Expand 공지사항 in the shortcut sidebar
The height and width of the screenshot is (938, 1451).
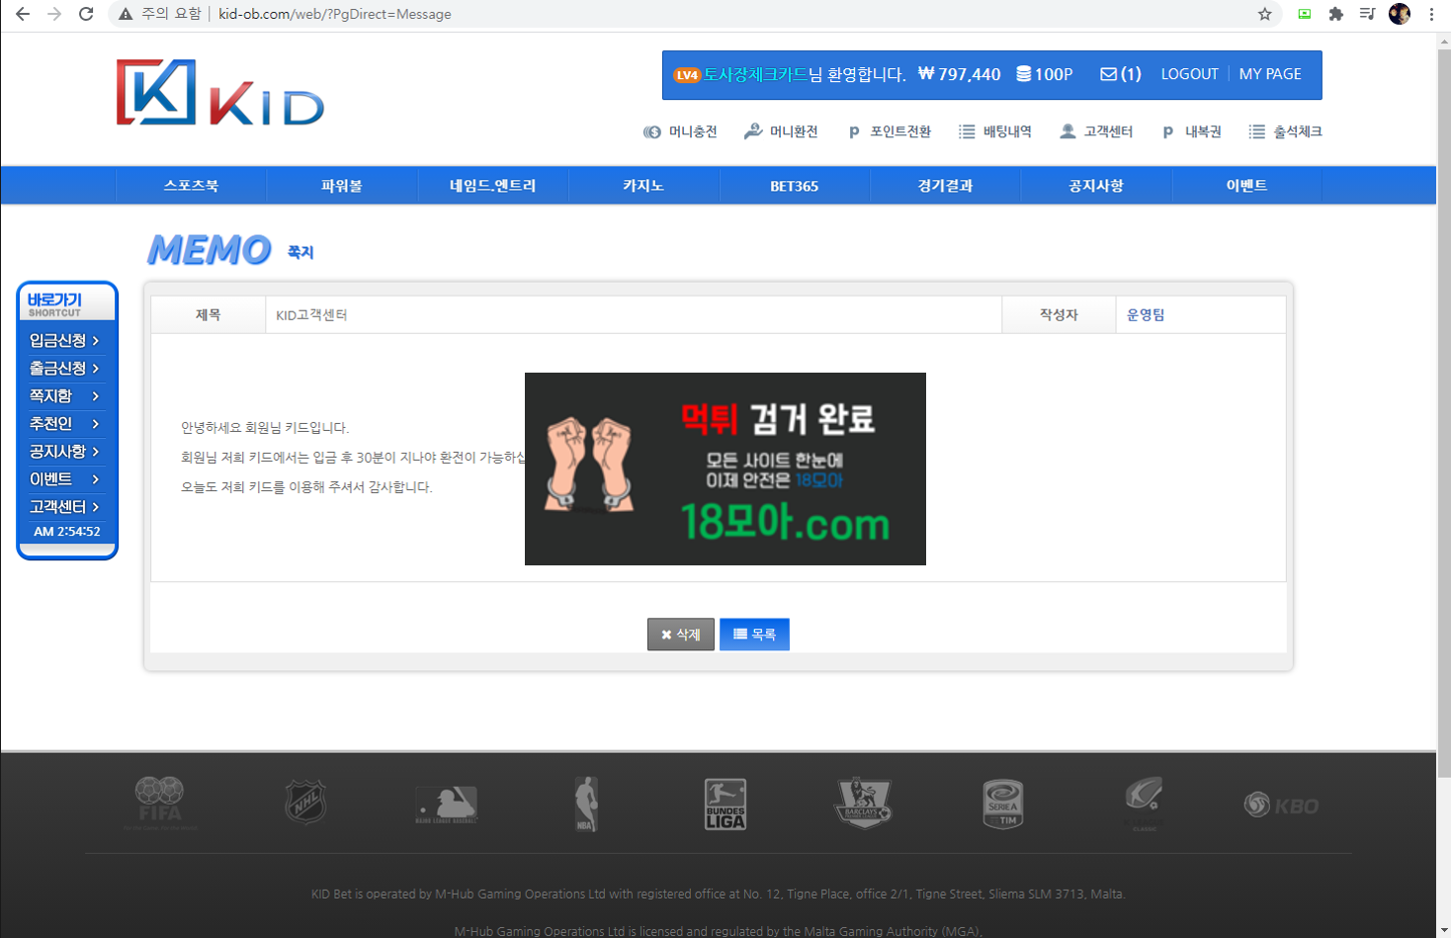65,451
